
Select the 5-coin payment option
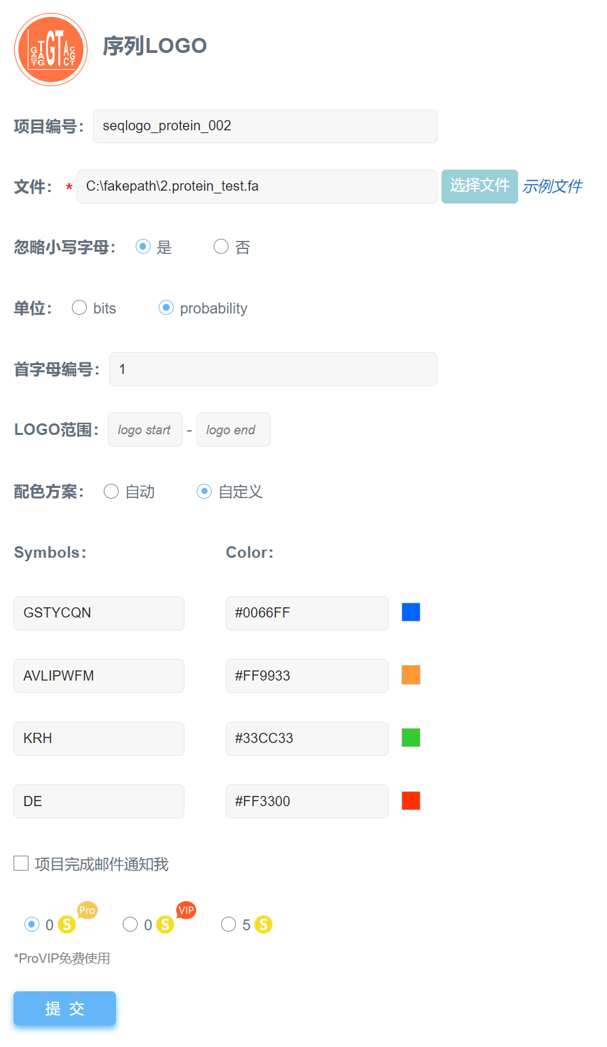pyautogui.click(x=229, y=924)
